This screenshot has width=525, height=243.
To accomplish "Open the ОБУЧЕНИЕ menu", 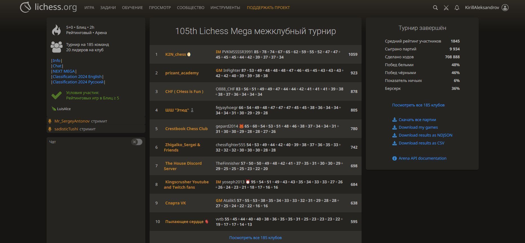I will click(x=132, y=8).
